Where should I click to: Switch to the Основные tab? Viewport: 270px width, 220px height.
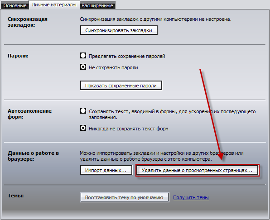(x=14, y=5)
